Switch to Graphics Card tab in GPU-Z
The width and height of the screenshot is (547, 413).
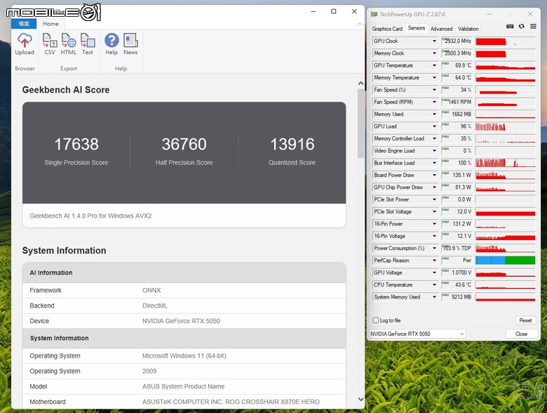click(387, 29)
